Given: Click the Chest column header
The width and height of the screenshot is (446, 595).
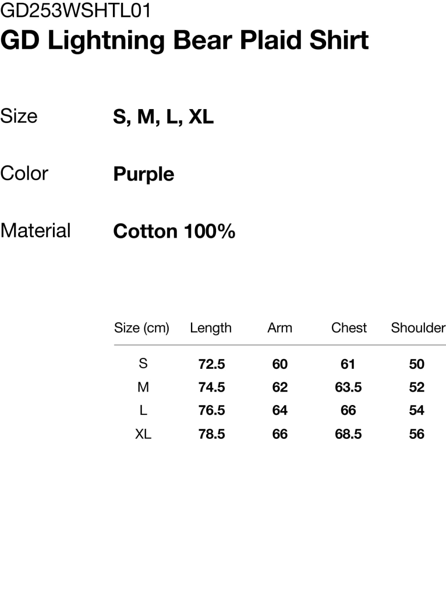Looking at the screenshot, I should [349, 328].
